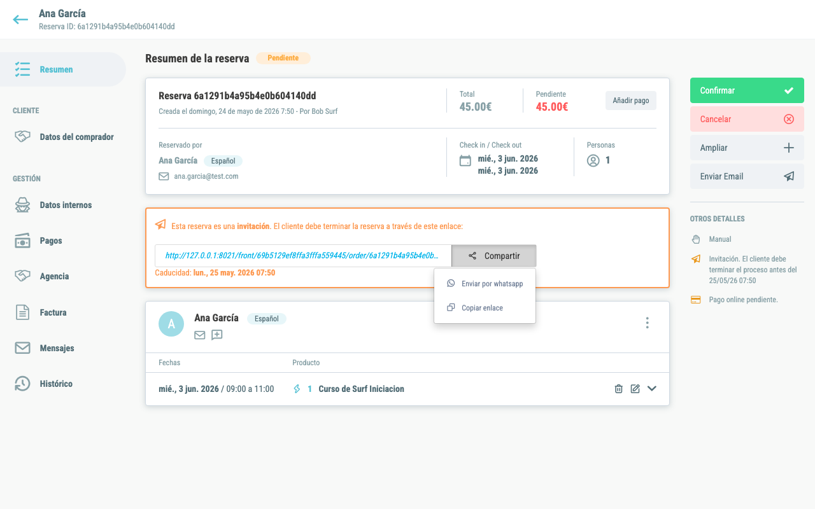
Task: Click the banknote icon beside Pagos
Action: [22, 241]
